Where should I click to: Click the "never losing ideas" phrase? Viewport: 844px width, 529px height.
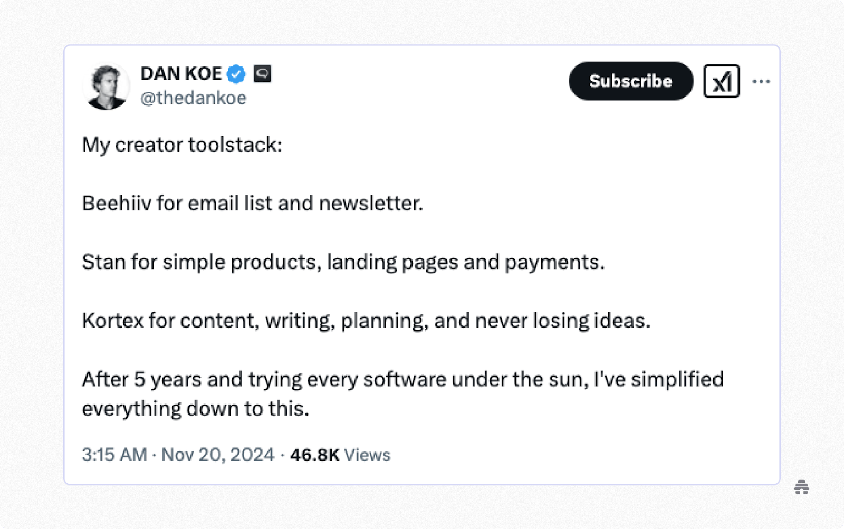(x=563, y=320)
